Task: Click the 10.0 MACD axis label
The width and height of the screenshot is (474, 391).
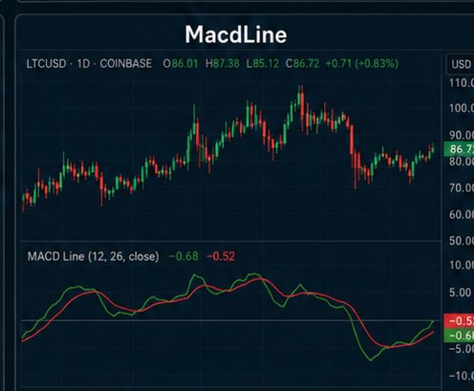Action: [x=462, y=265]
